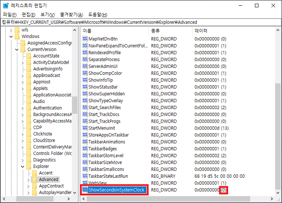Viewport: 282px width, 203px height.
Task: Select the AssignedAccessConfig key
Action: click(49, 43)
